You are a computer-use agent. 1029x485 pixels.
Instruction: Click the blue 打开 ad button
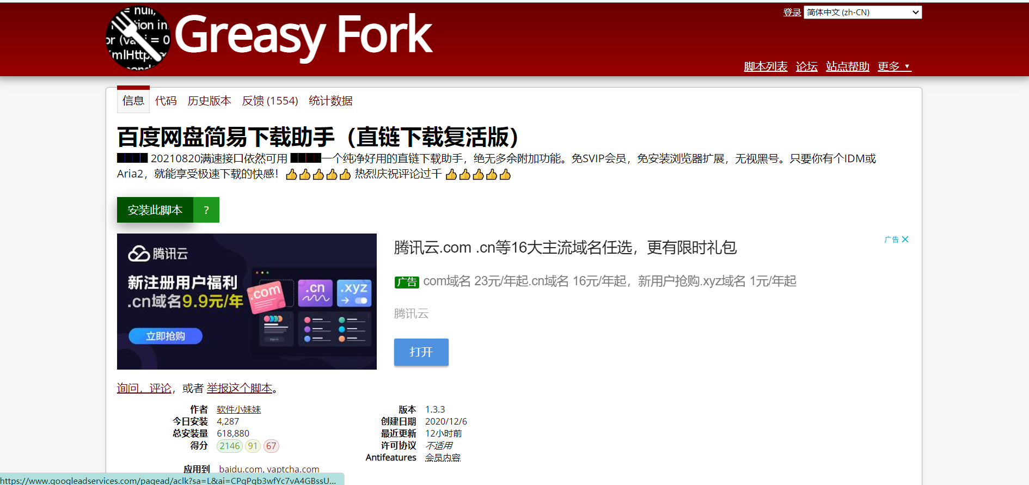click(421, 352)
